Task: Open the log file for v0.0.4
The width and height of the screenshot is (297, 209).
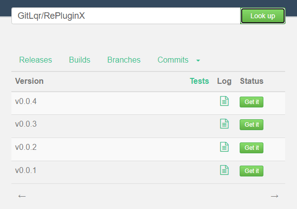Action: pyautogui.click(x=224, y=101)
